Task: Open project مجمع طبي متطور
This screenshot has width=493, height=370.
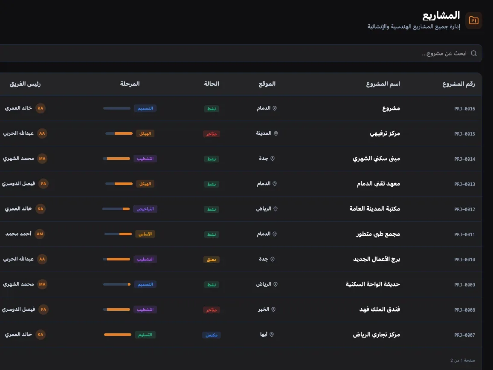Action: (x=378, y=234)
